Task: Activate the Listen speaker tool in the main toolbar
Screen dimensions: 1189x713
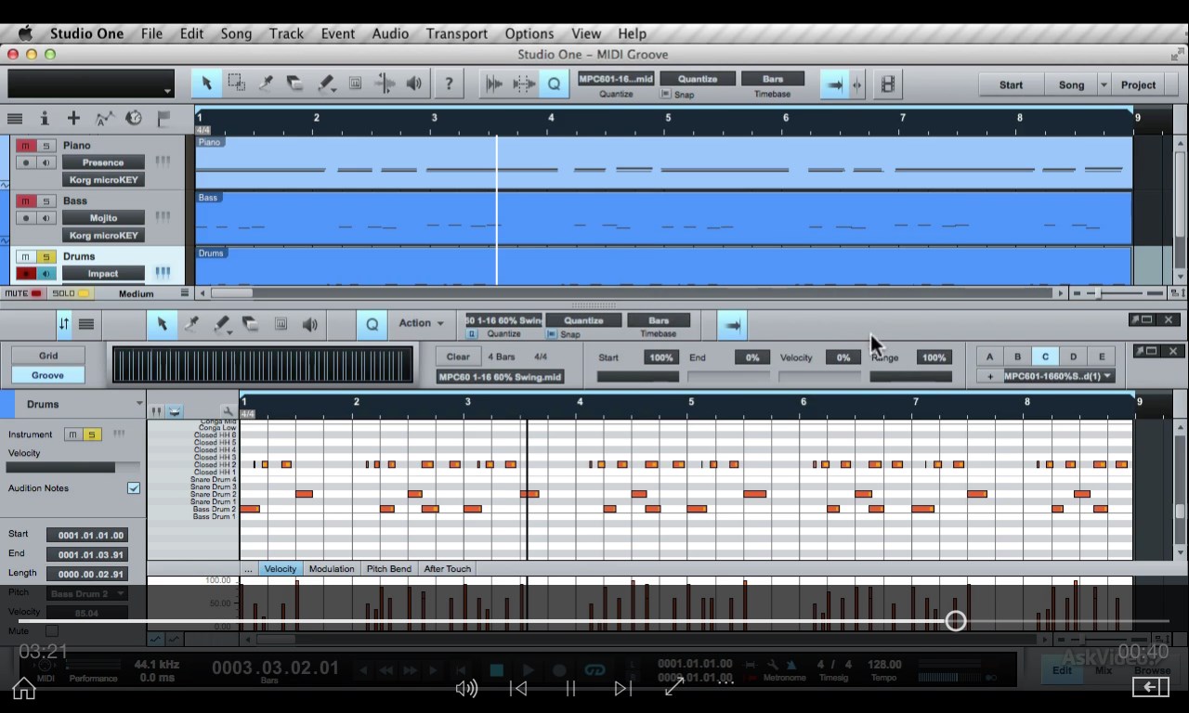Action: pos(414,84)
